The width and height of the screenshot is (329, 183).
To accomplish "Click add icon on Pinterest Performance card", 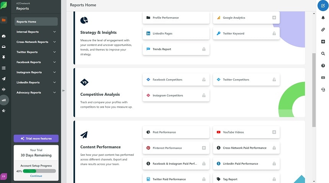I will (x=204, y=148).
